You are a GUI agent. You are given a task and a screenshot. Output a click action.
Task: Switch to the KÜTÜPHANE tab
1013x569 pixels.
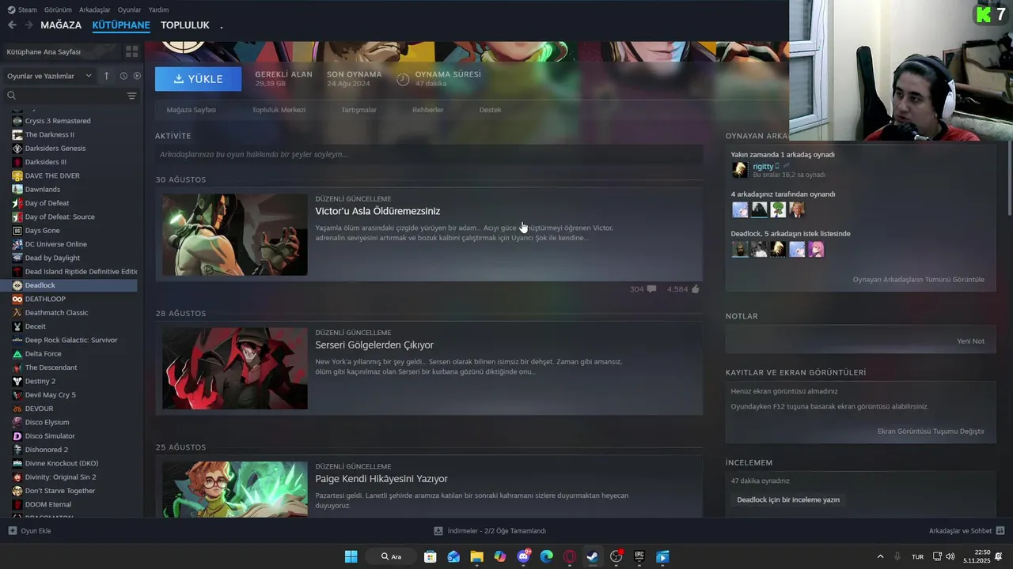click(x=121, y=25)
